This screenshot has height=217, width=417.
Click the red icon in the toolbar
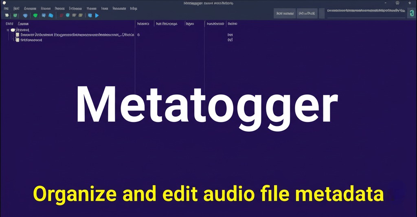[61, 15]
